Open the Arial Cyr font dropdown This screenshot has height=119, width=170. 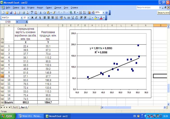[21, 18]
